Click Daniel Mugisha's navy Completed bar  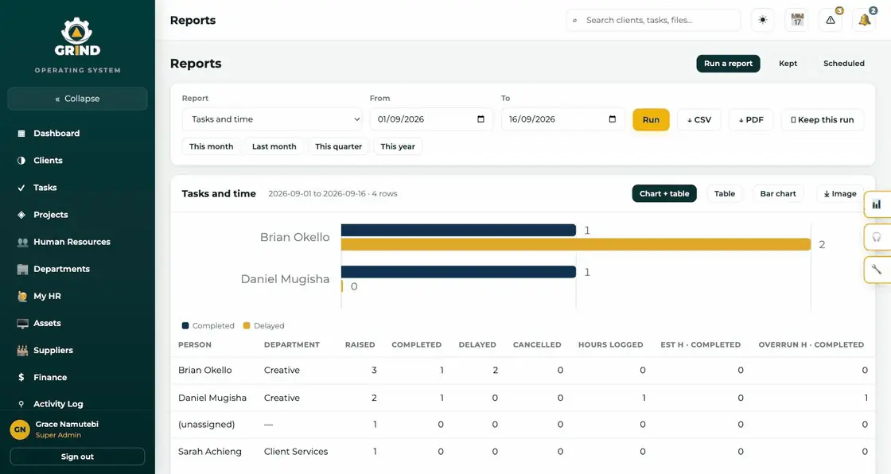pos(458,272)
